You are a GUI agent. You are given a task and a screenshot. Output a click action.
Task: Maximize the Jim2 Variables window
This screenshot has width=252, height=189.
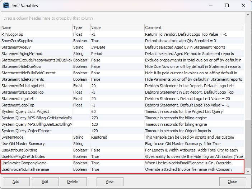point(227,5)
